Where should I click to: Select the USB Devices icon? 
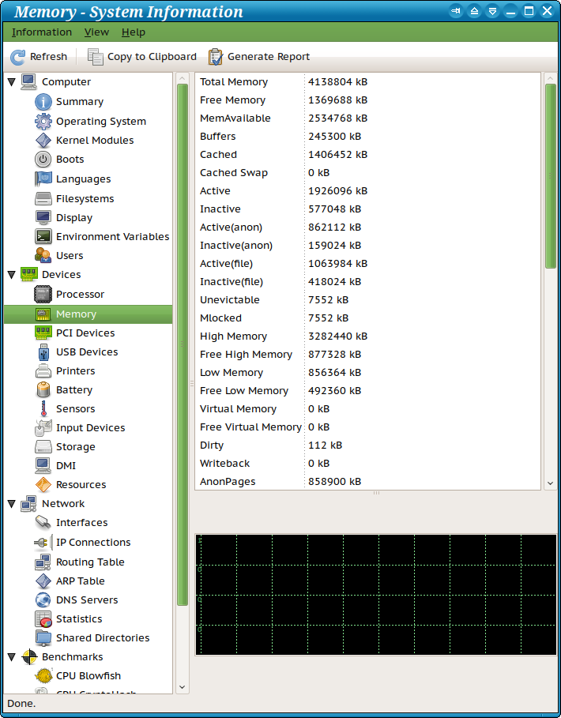click(x=43, y=352)
